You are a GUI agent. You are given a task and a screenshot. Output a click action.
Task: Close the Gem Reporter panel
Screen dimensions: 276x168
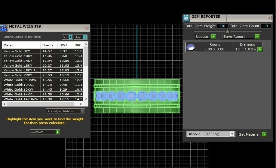(x=269, y=18)
